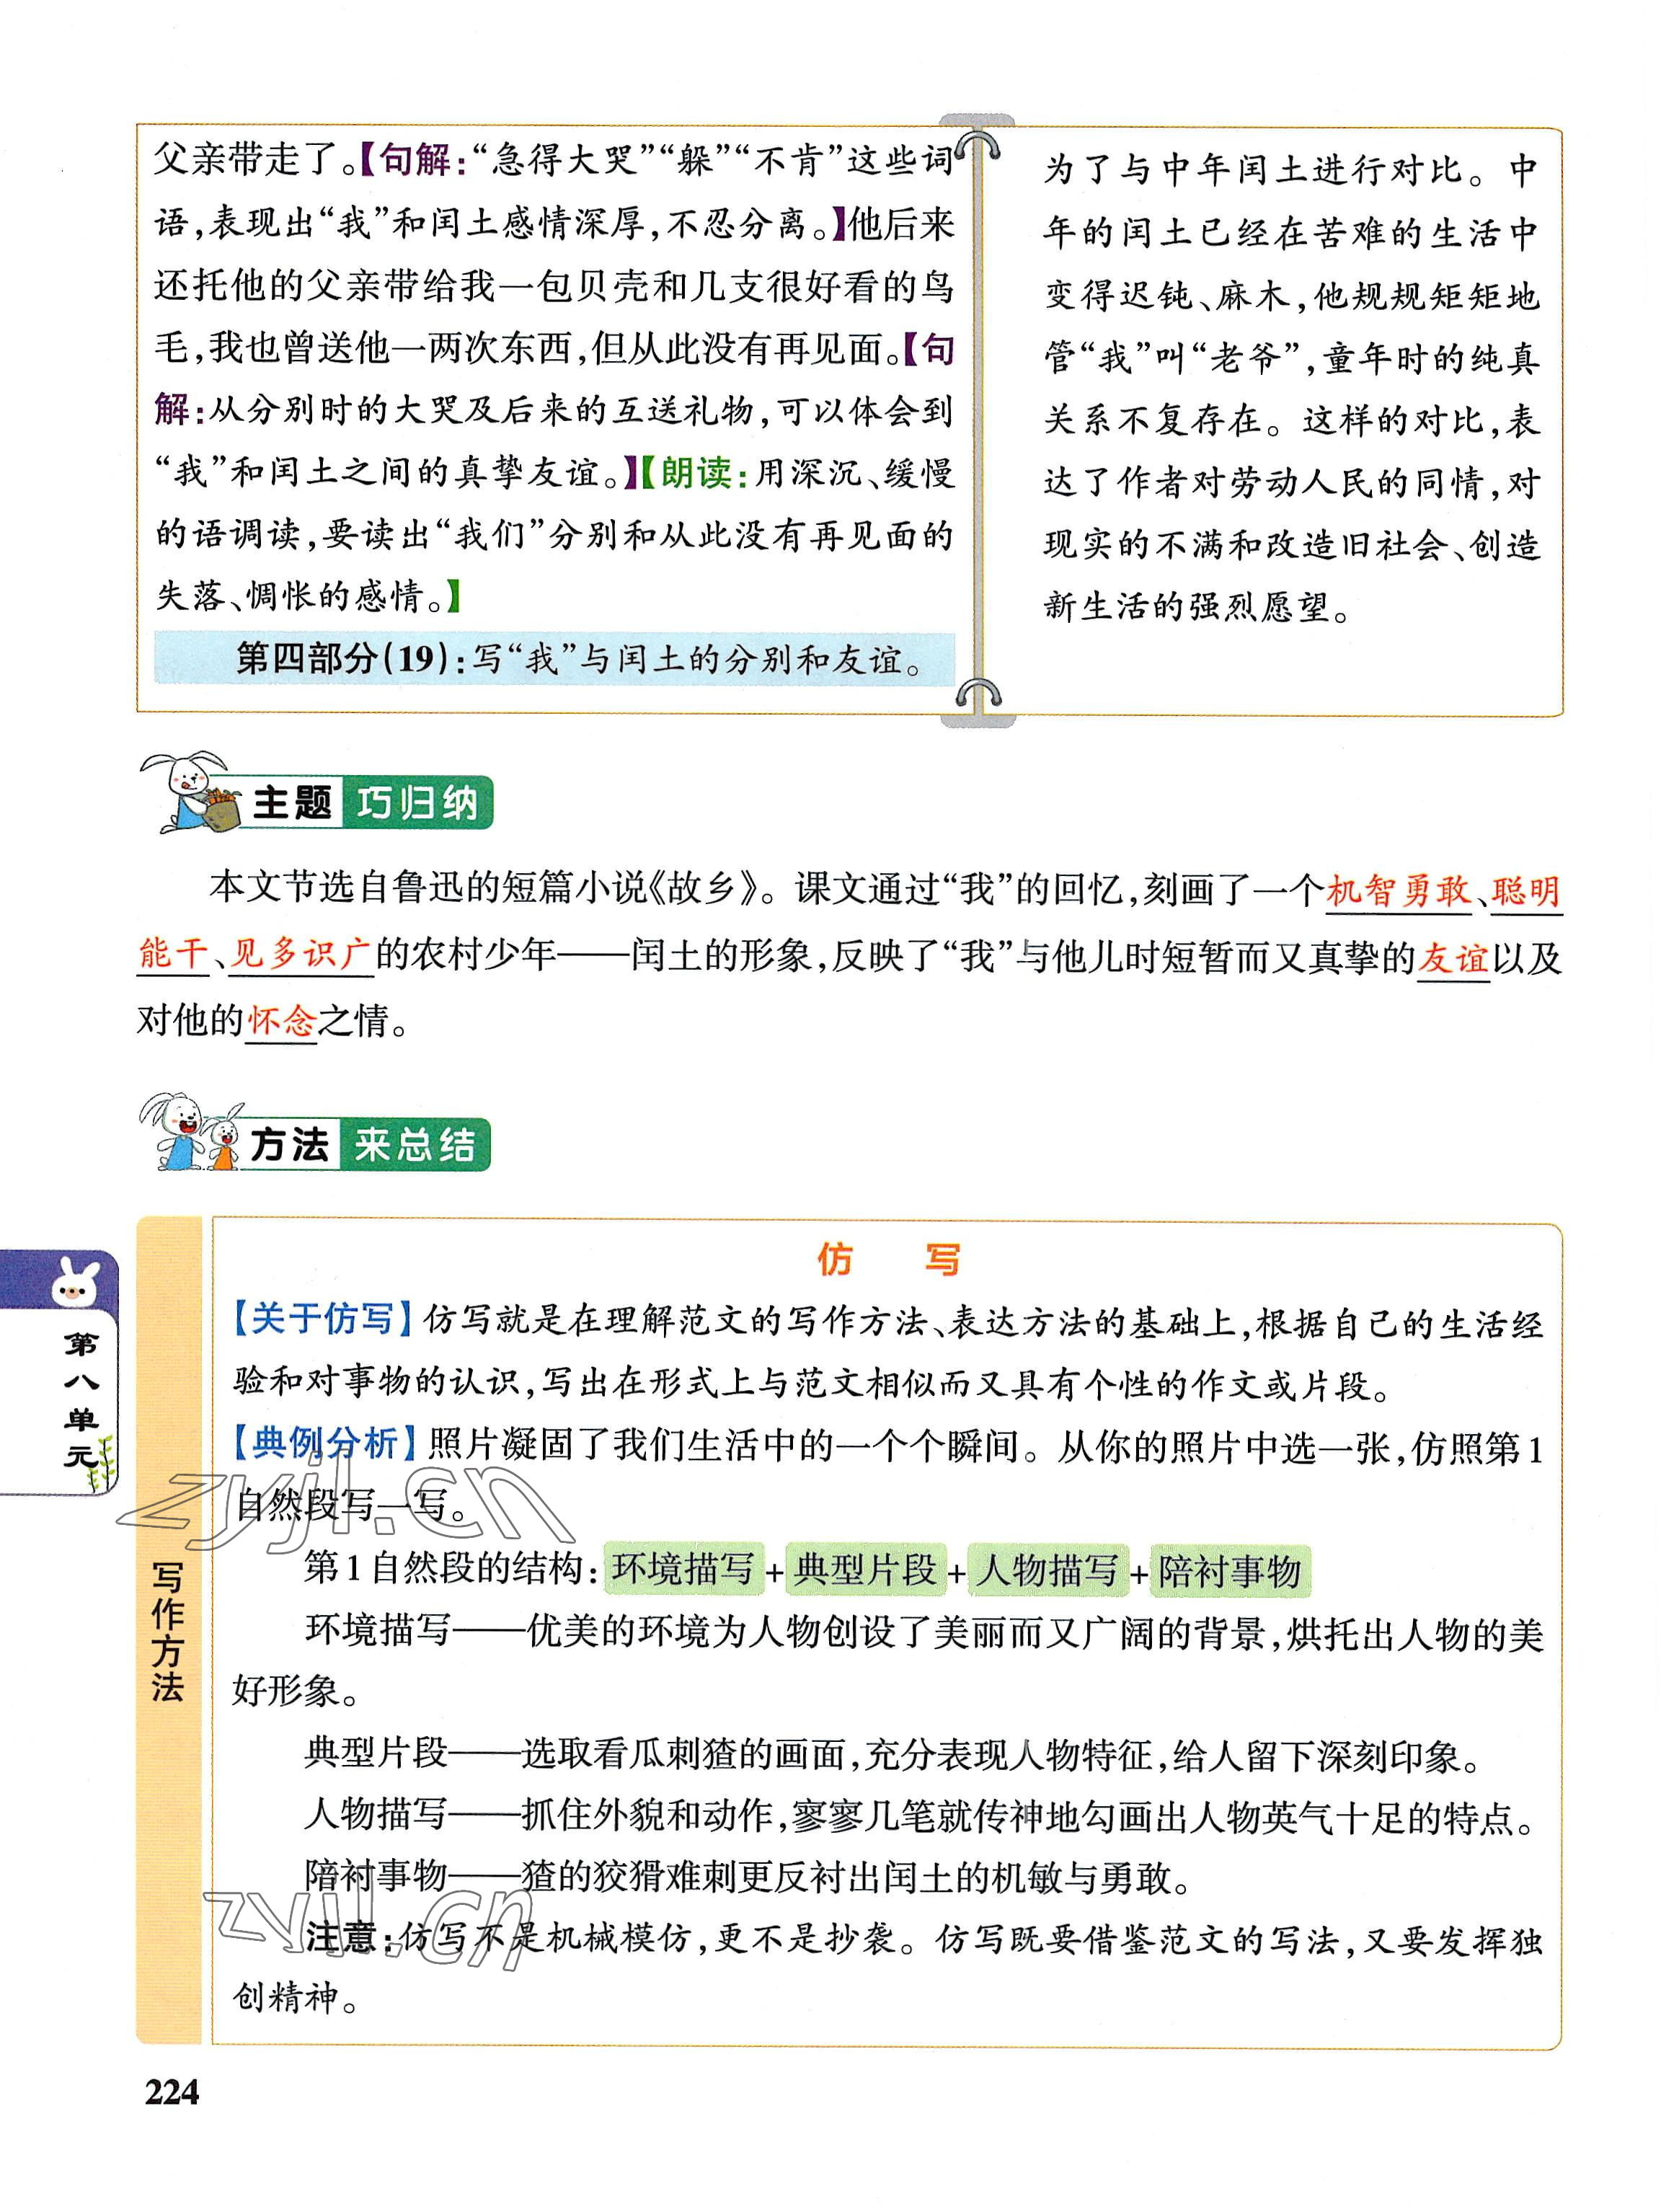Click the paragraph starting 环境描写——优美的环境
Screen dimensions: 1661x2212
coord(888,1662)
